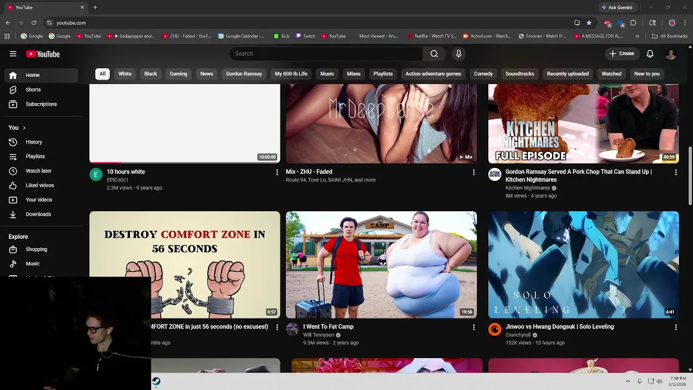Select the Gordon Ramsay filter chip
This screenshot has width=693, height=390.
tap(244, 74)
